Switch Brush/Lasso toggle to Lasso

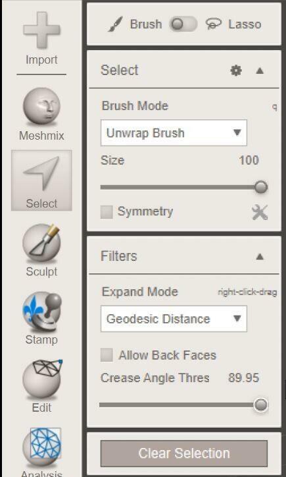pos(183,24)
